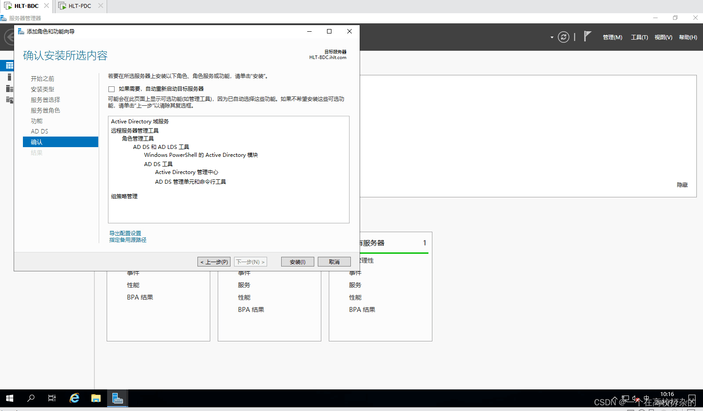Open the 管理(M) menu in Server Manager

[x=612, y=37]
